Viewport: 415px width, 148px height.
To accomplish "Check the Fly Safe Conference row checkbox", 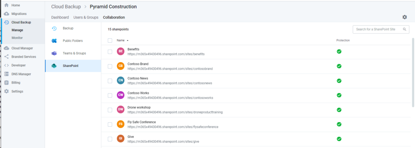I will 110,124.
